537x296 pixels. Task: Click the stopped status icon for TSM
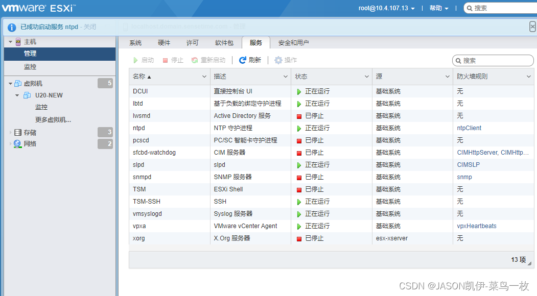(299, 190)
